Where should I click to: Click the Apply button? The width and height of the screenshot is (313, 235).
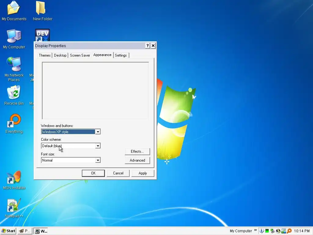(x=143, y=173)
